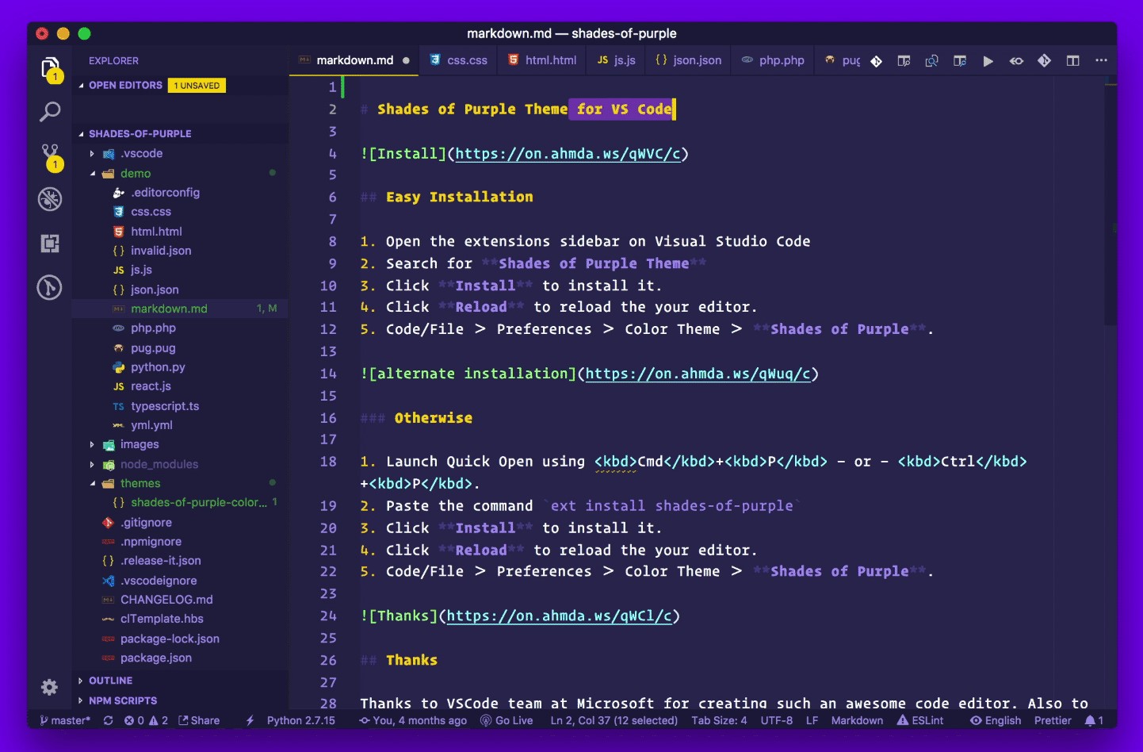Switch to the js.js tab
The image size is (1143, 752).
pos(616,60)
